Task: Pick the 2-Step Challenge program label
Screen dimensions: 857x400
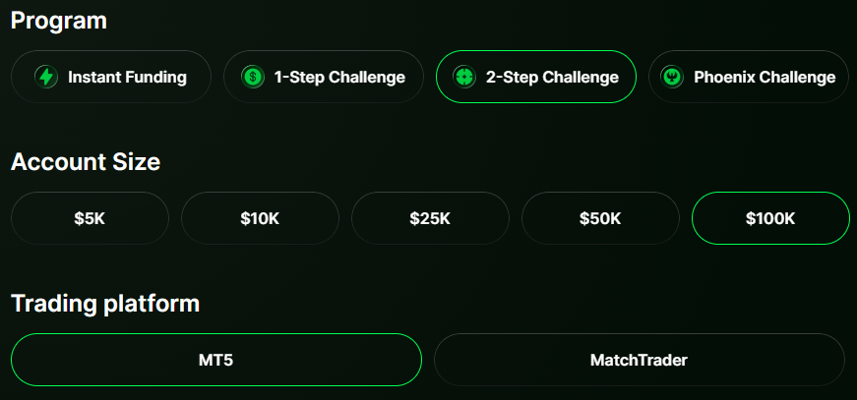Action: point(552,77)
